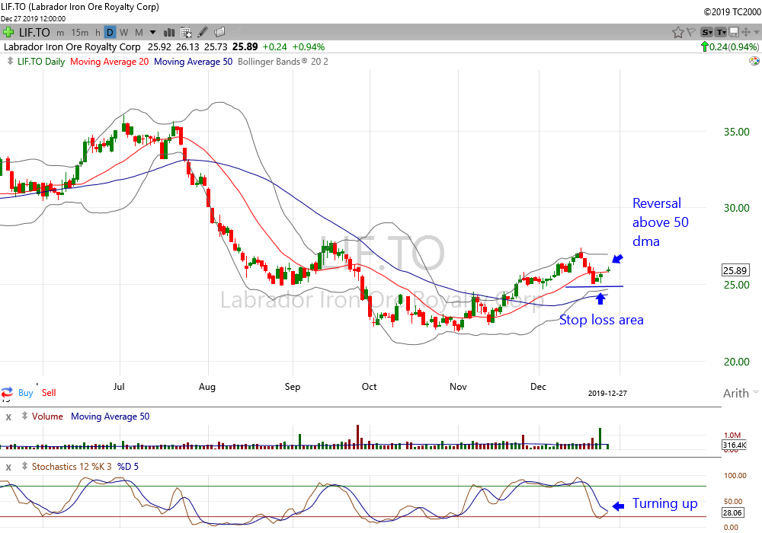Select the pencil drawing tools icon

tap(203, 32)
